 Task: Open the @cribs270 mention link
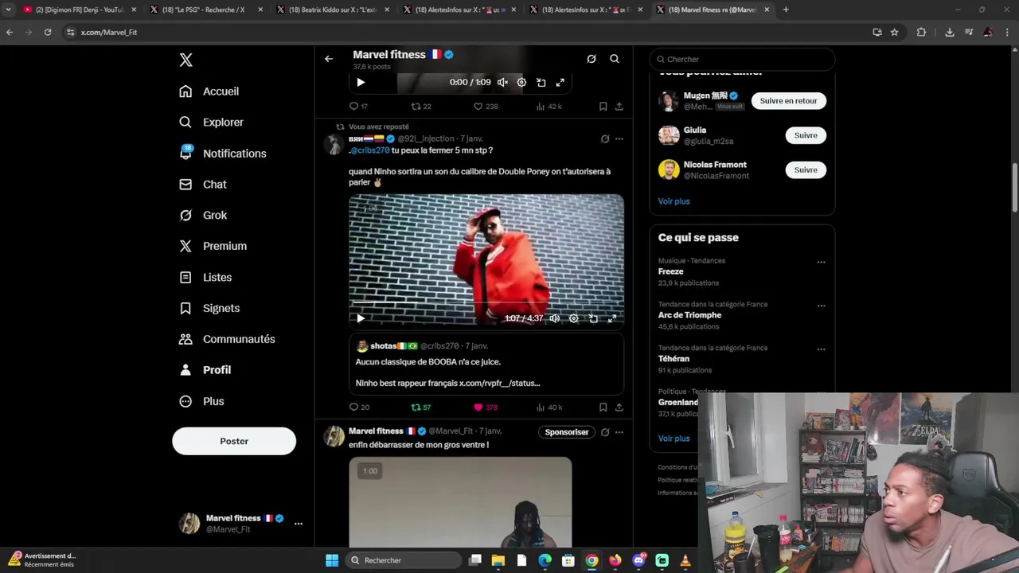[x=370, y=150]
